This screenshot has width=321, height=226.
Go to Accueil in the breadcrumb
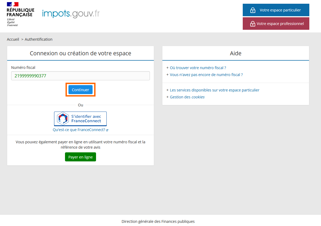pos(13,39)
